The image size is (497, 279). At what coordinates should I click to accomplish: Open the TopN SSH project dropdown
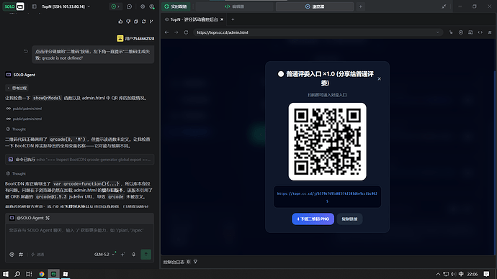coord(66,6)
